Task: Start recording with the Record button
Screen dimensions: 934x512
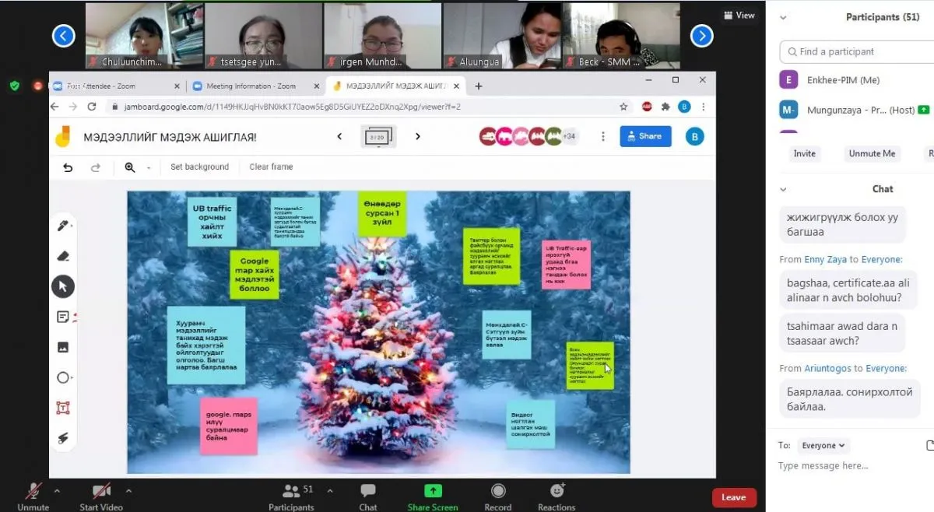Action: [x=498, y=496]
